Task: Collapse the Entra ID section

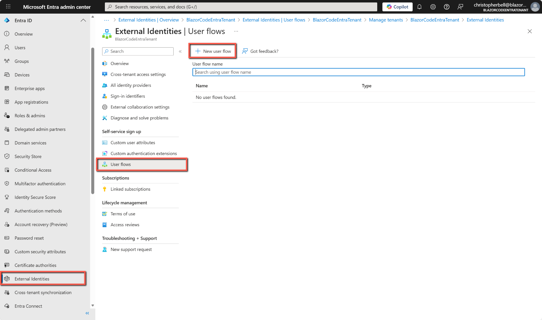Action: [83, 20]
